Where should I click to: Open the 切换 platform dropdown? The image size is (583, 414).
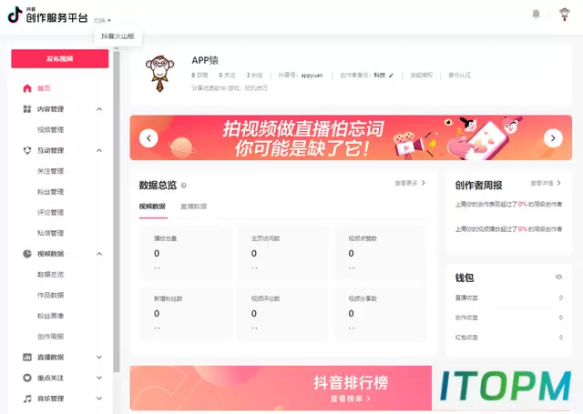click(x=103, y=20)
